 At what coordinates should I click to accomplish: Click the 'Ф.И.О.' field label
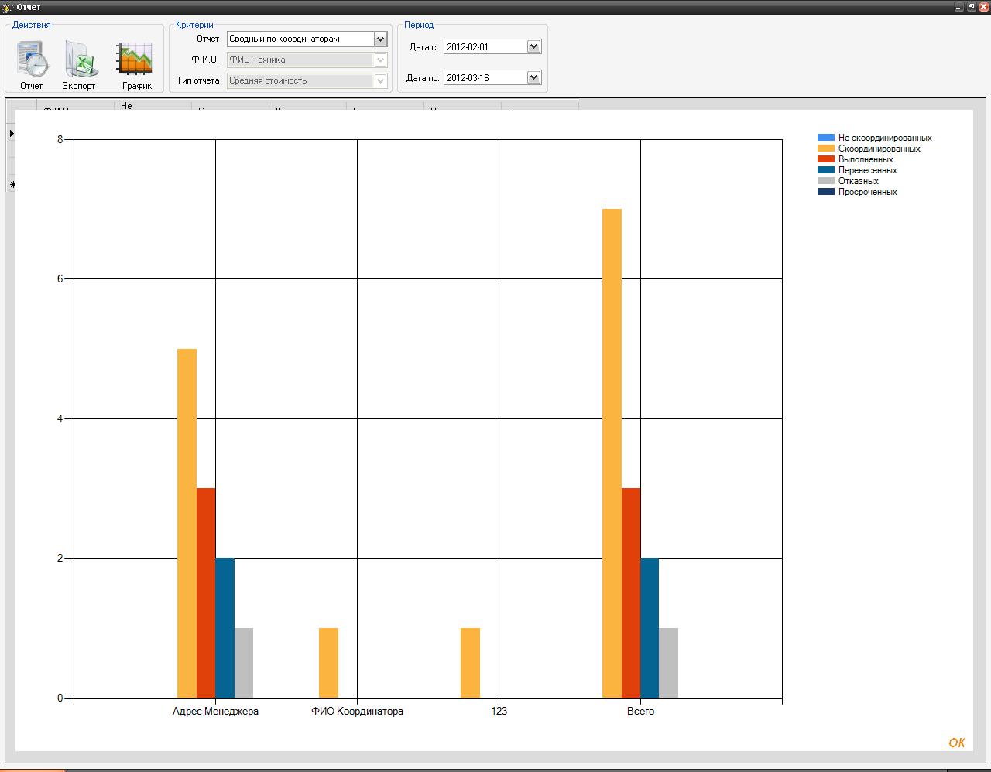[205, 60]
